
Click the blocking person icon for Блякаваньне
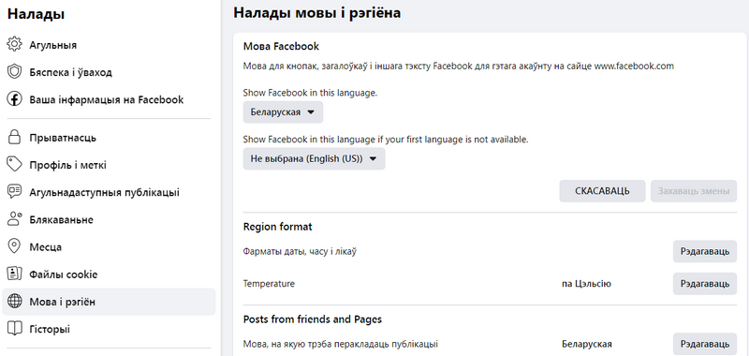pos(14,219)
